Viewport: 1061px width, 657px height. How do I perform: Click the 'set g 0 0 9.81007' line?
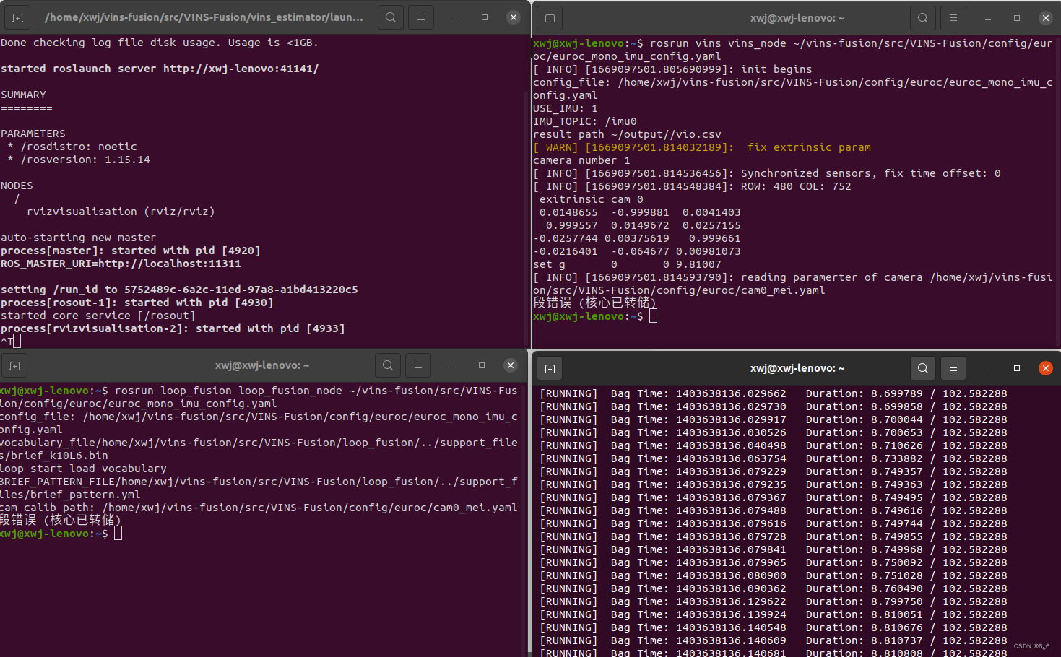pyautogui.click(x=627, y=264)
